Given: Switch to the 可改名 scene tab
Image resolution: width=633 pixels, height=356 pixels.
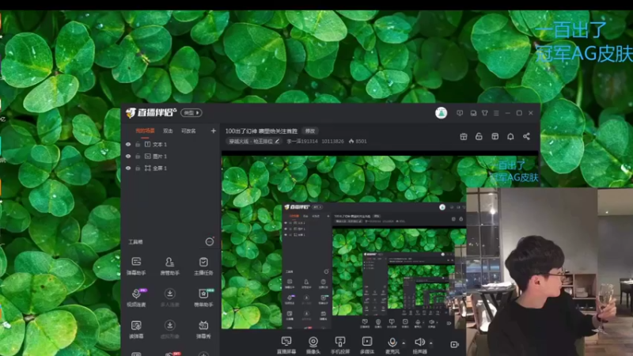Looking at the screenshot, I should click(x=188, y=131).
